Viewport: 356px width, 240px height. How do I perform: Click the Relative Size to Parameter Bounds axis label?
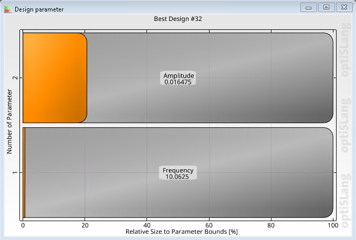click(x=181, y=232)
